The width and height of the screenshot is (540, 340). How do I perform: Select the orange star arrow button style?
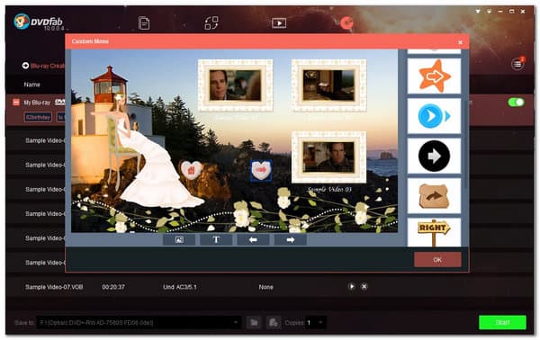(434, 76)
